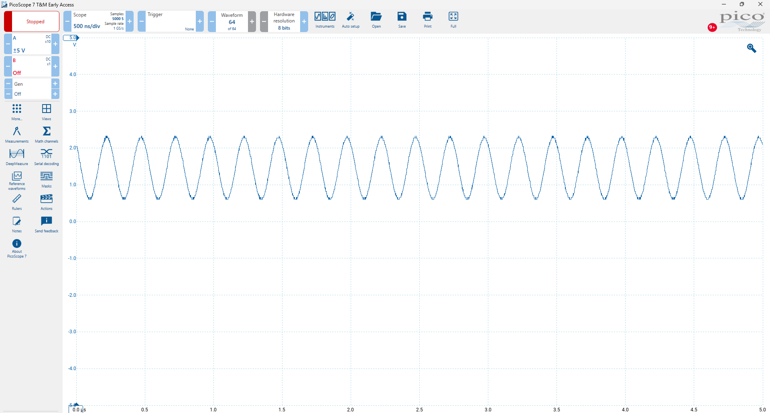Open the Masks tool
770x413 pixels.
pos(47,179)
